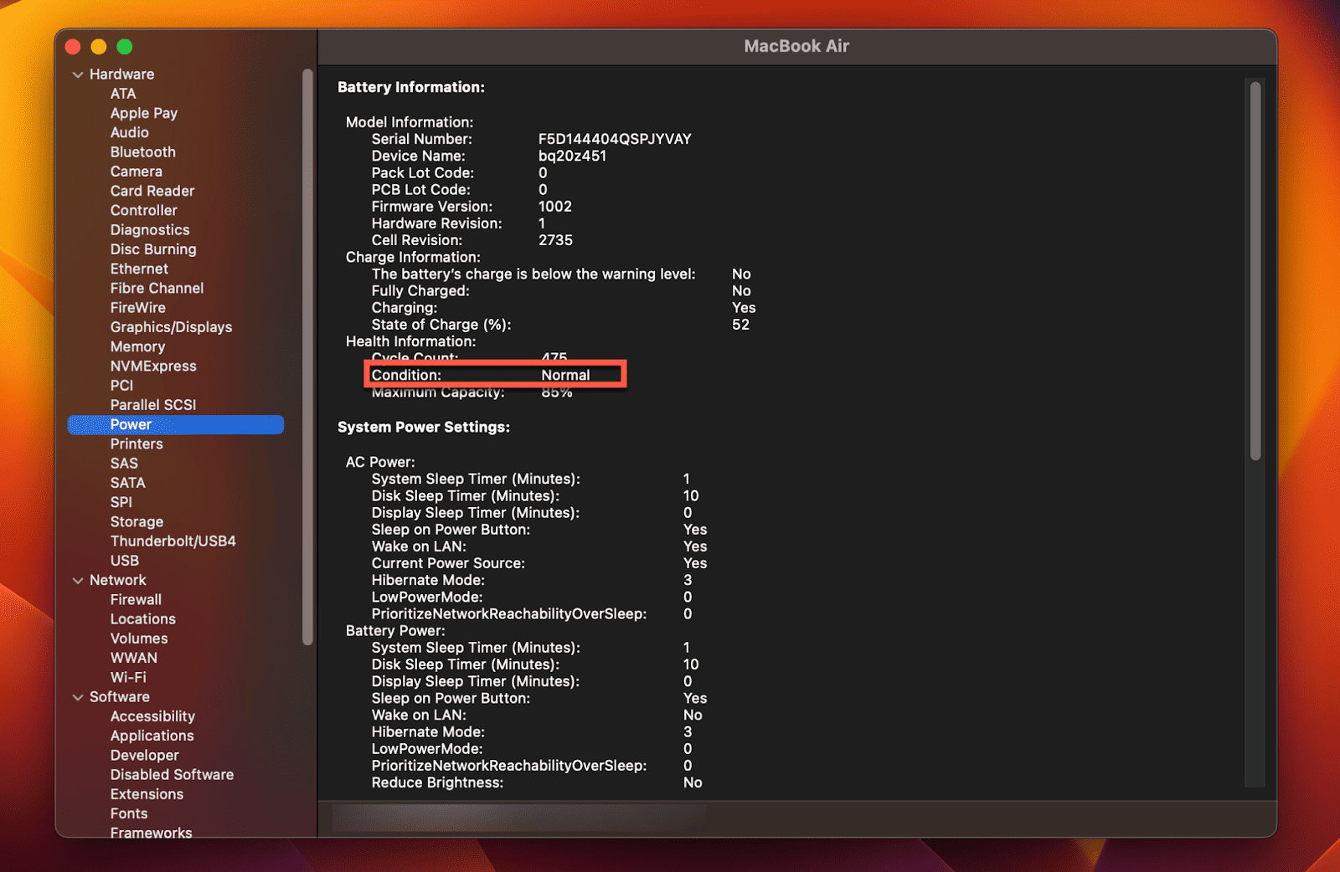Collapse the Network section
The width and height of the screenshot is (1340, 872).
pos(78,580)
